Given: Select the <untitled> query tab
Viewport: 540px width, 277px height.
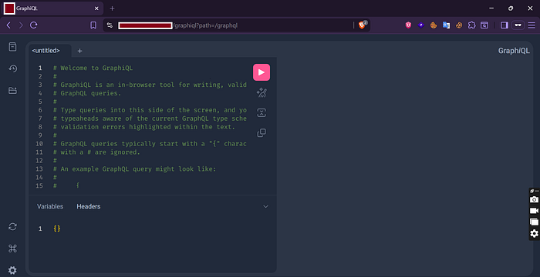Looking at the screenshot, I should 46,51.
